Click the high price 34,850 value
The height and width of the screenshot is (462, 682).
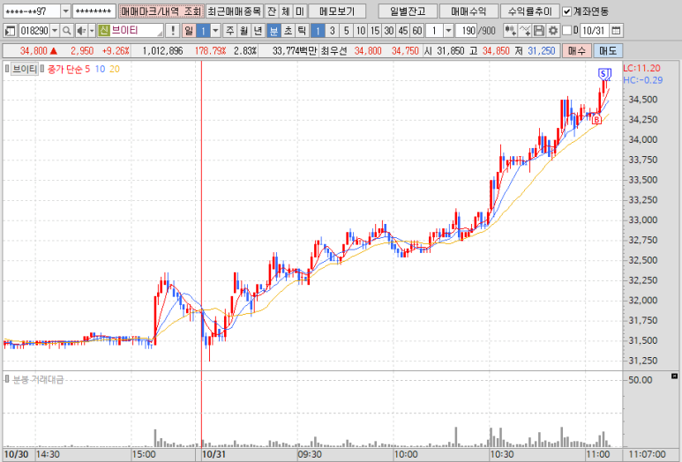(x=496, y=51)
